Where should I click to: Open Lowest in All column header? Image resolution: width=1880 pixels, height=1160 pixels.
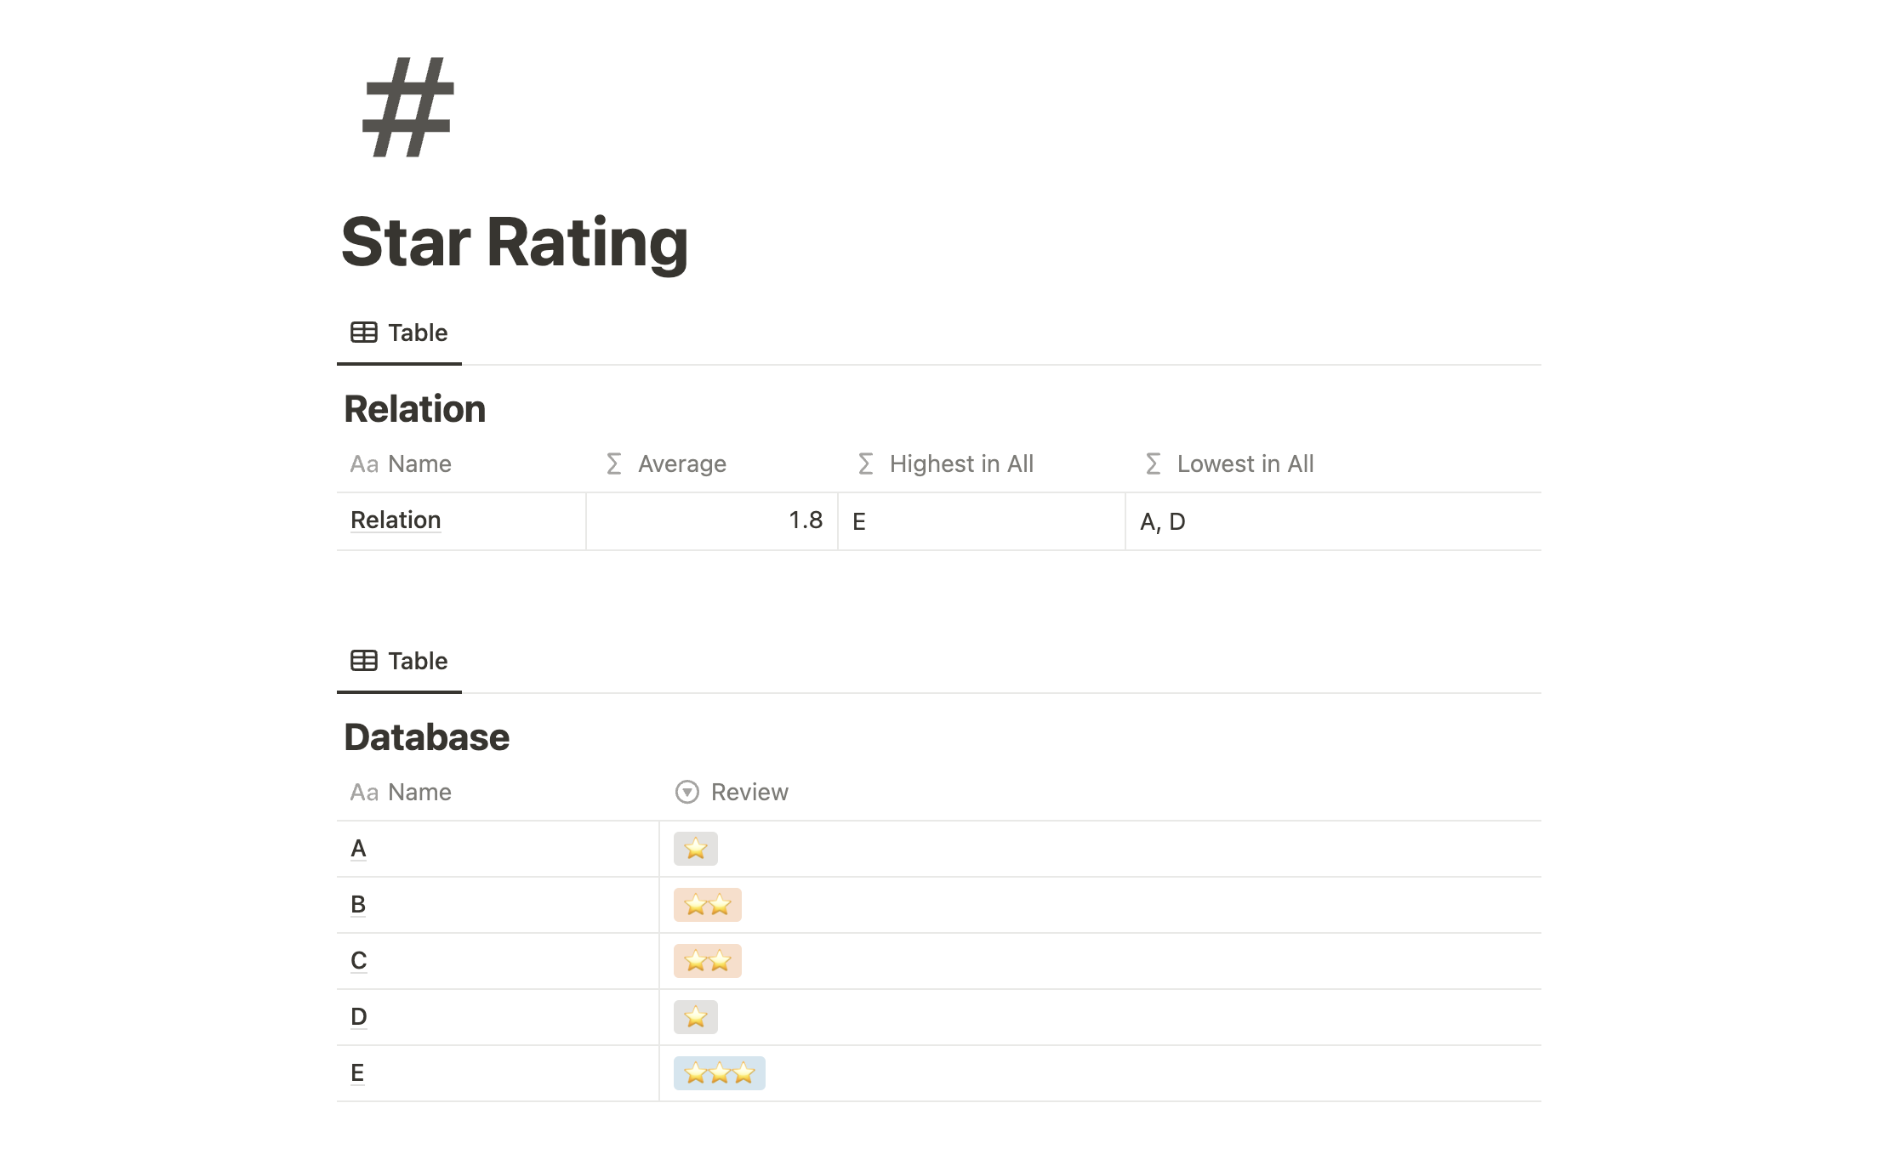point(1245,463)
